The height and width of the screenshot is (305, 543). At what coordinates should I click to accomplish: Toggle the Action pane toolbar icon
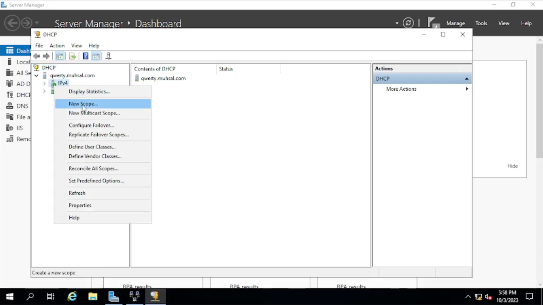coord(96,56)
